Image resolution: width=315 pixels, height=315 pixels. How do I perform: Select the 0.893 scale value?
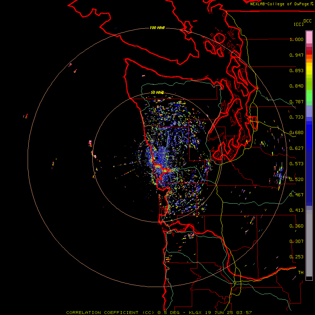(x=296, y=70)
